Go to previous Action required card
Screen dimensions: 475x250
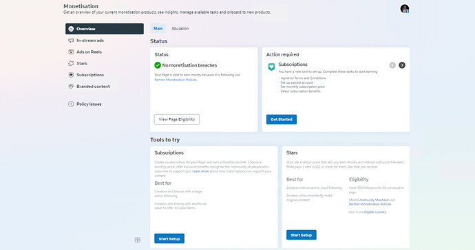(x=392, y=65)
